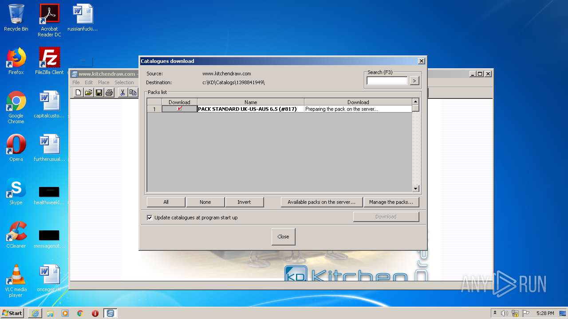Screen dimensions: 568x319
Task: Click the None button
Action: pos(205,202)
